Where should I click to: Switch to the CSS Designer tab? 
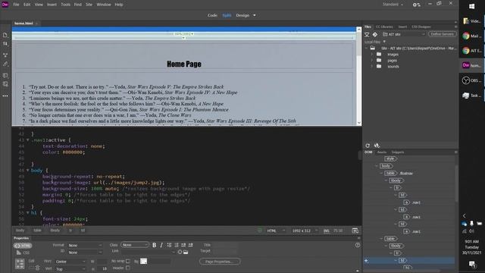(421, 27)
